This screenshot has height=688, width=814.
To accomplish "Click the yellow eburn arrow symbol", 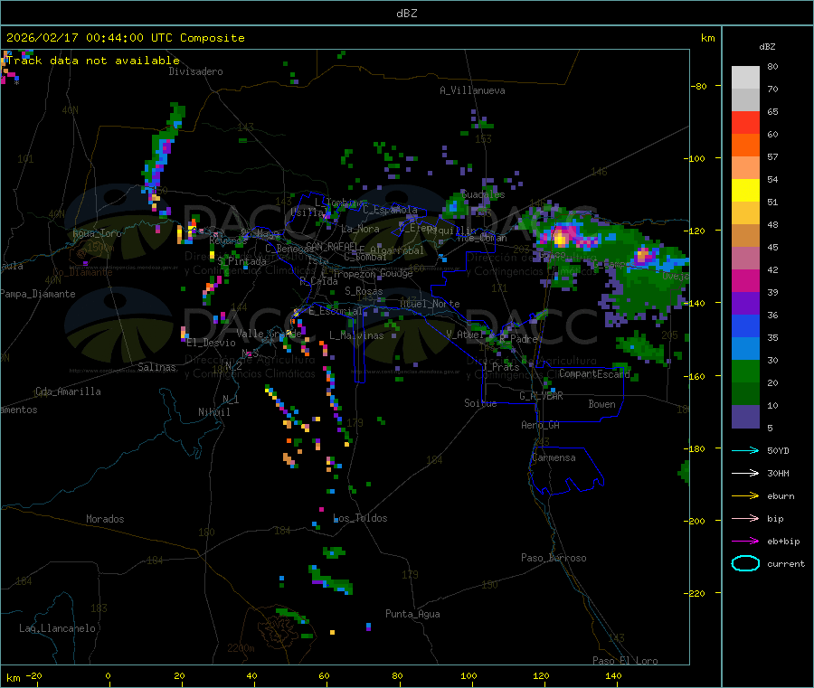I will (x=745, y=495).
